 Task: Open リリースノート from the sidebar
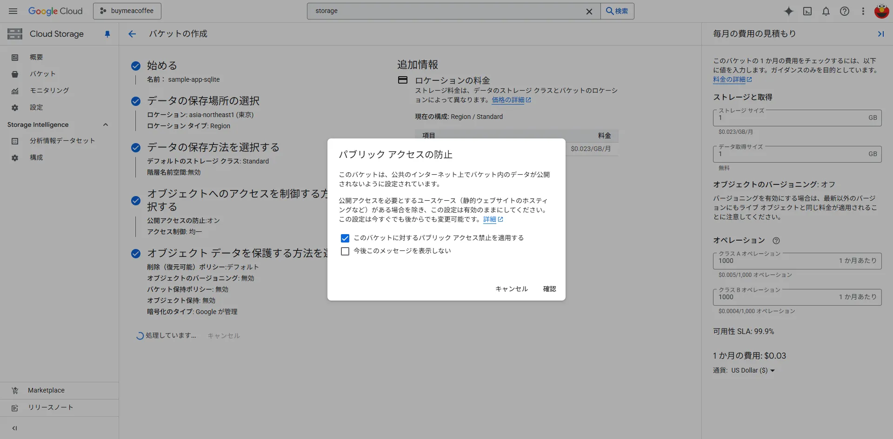click(59, 407)
